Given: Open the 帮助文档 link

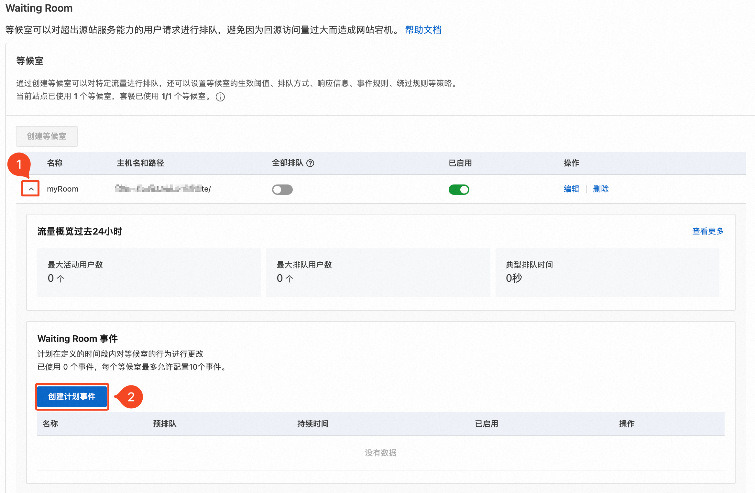Looking at the screenshot, I should 423,30.
